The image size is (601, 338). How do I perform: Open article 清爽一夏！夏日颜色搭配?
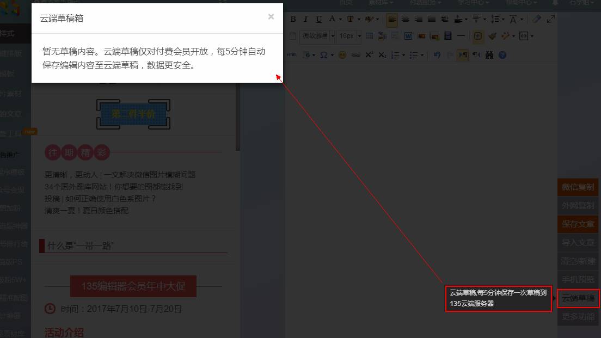click(x=87, y=211)
